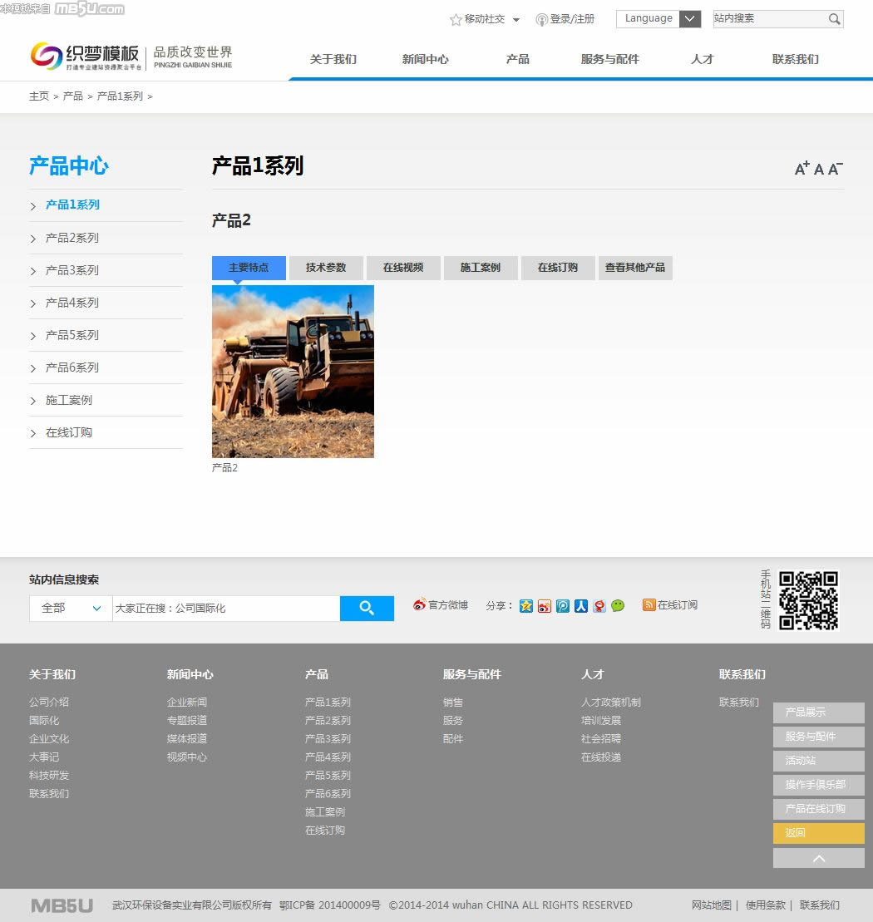The height and width of the screenshot is (922, 873).
Task: Decrease font size with A- icon
Action: (836, 169)
